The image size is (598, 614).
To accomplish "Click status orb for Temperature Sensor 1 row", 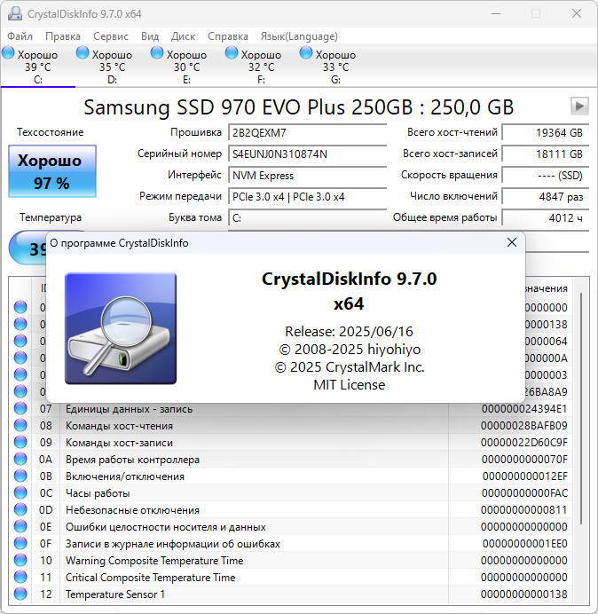I will [20, 594].
